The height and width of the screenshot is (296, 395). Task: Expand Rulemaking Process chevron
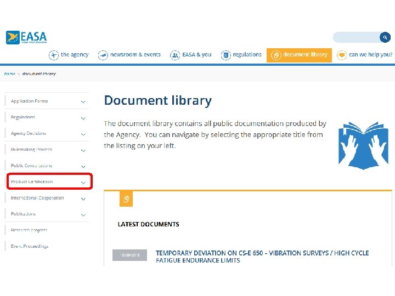pos(83,150)
